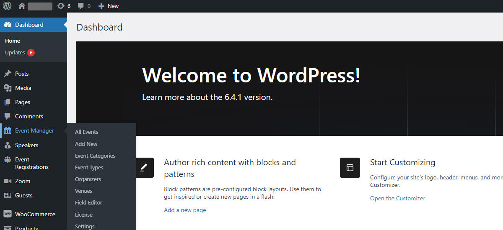Click the Start Customizing heading

(402, 162)
